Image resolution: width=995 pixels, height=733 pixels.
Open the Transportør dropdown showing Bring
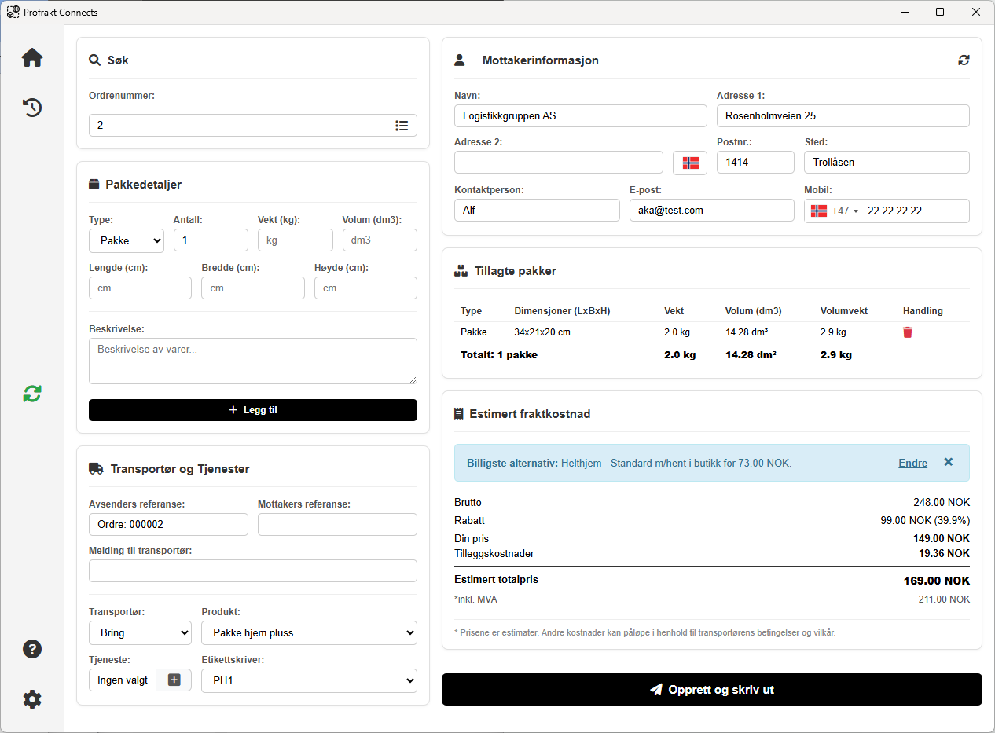(140, 632)
